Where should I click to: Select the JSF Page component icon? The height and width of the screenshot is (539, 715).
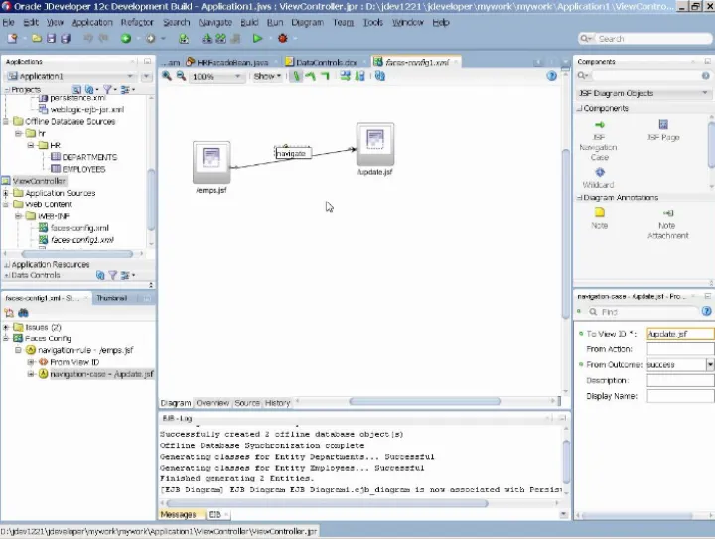click(663, 125)
